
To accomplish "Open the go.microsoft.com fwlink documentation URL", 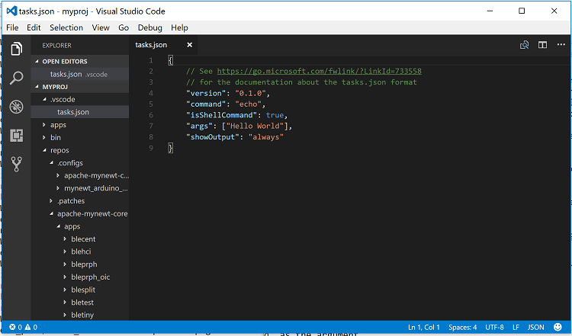I will click(320, 71).
